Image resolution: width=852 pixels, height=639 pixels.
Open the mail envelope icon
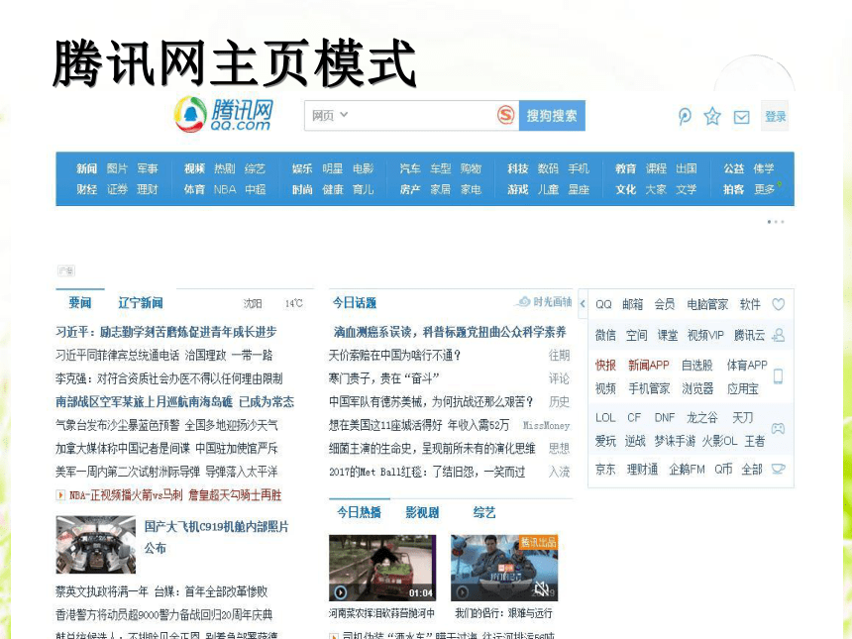[x=741, y=117]
